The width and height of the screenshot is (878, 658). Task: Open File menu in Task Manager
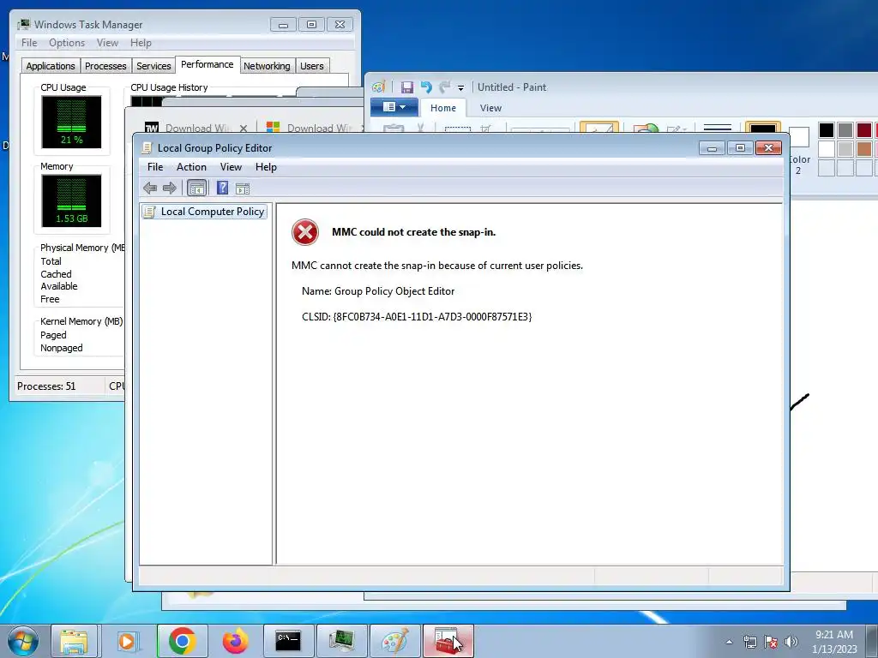click(29, 43)
